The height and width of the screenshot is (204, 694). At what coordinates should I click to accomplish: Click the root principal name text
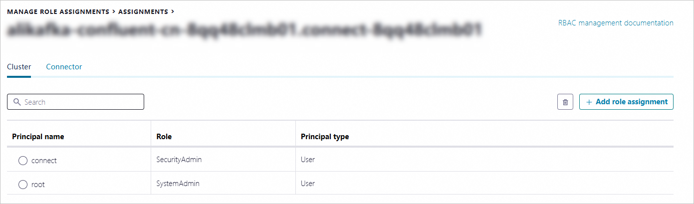pyautogui.click(x=38, y=185)
